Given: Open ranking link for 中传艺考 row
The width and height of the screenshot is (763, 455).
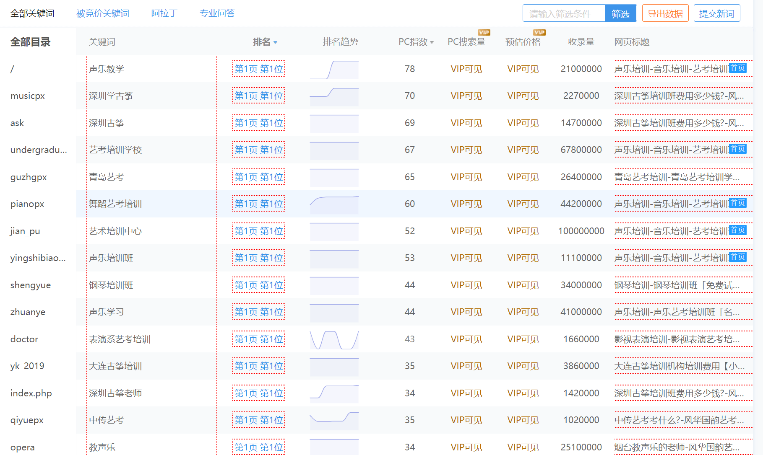Looking at the screenshot, I should tap(259, 420).
